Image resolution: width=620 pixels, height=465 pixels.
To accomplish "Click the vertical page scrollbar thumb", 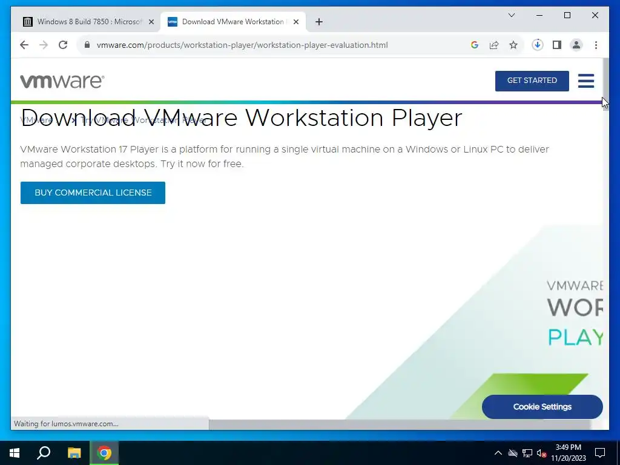I will click(605, 84).
